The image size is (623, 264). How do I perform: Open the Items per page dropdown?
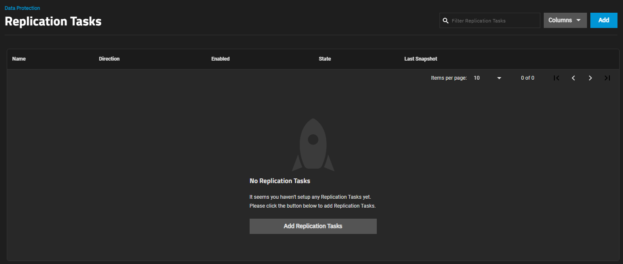click(488, 78)
